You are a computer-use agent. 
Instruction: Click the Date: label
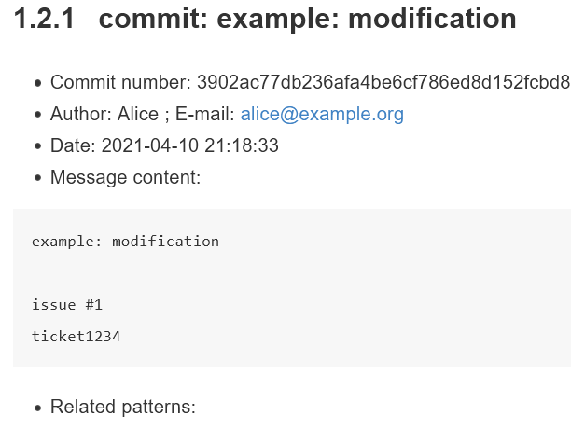point(73,145)
